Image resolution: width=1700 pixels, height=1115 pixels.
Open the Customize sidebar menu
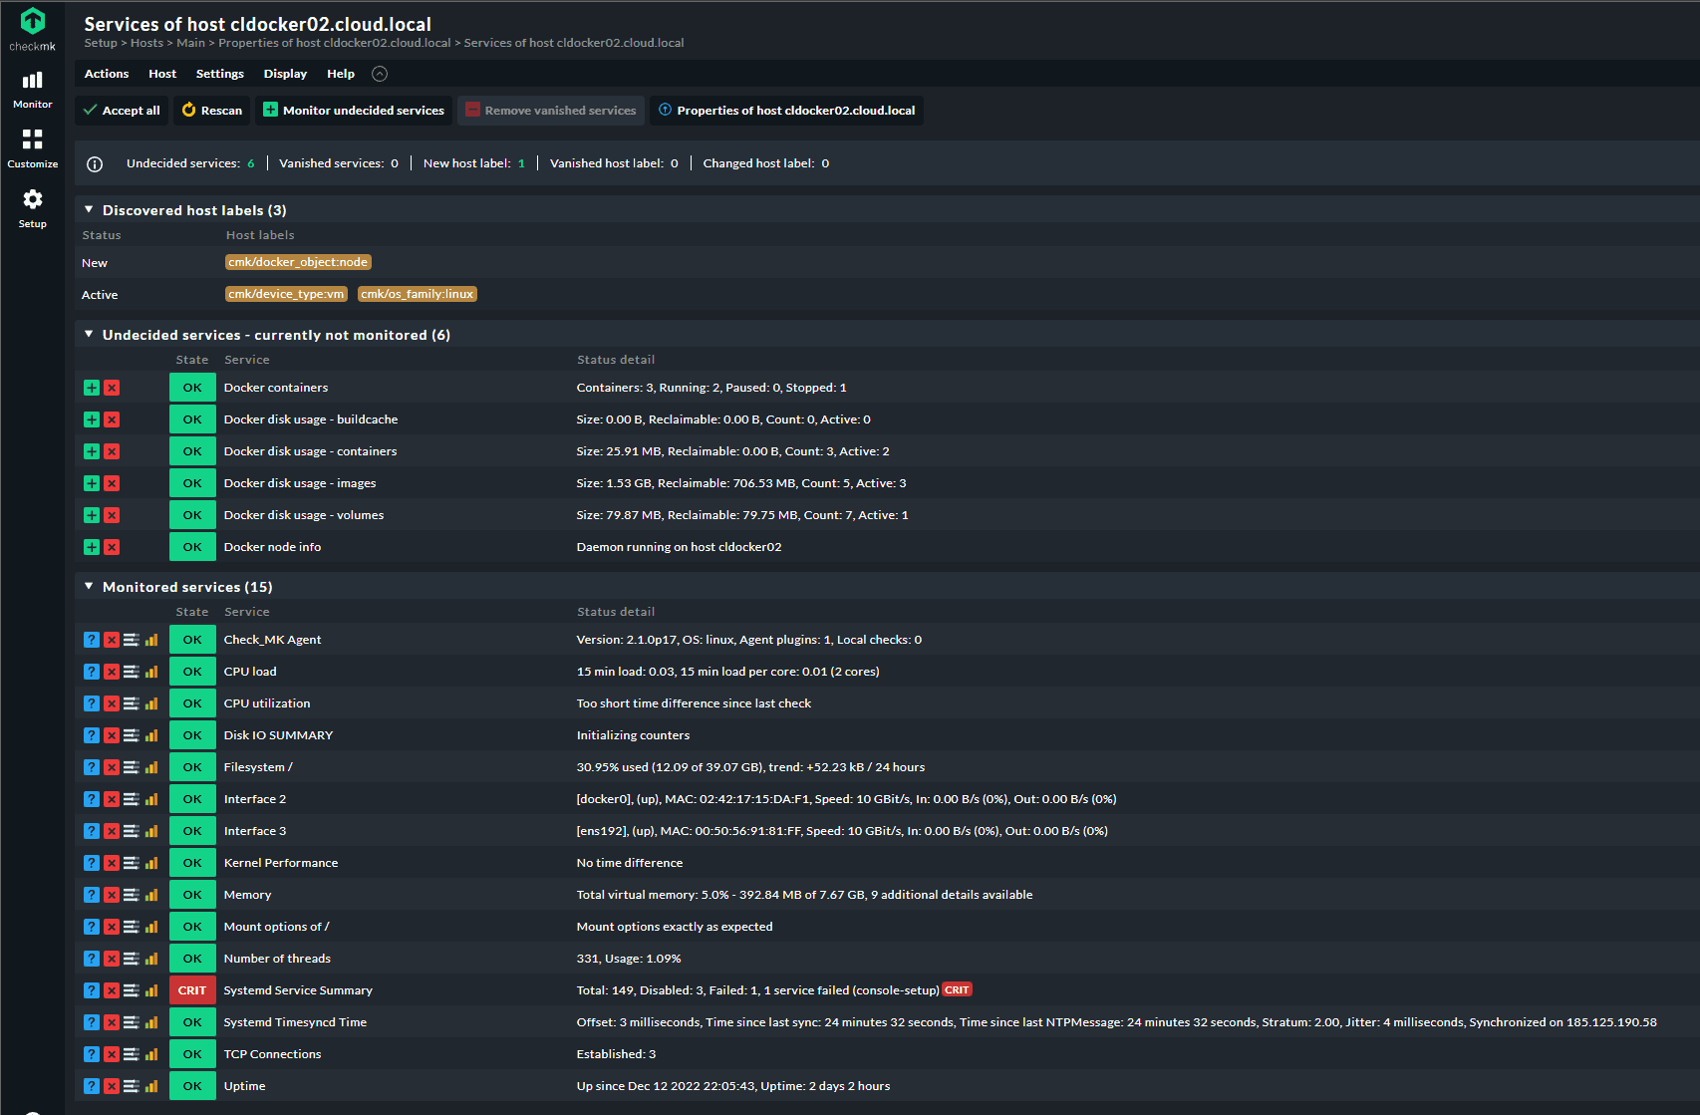pos(33,148)
